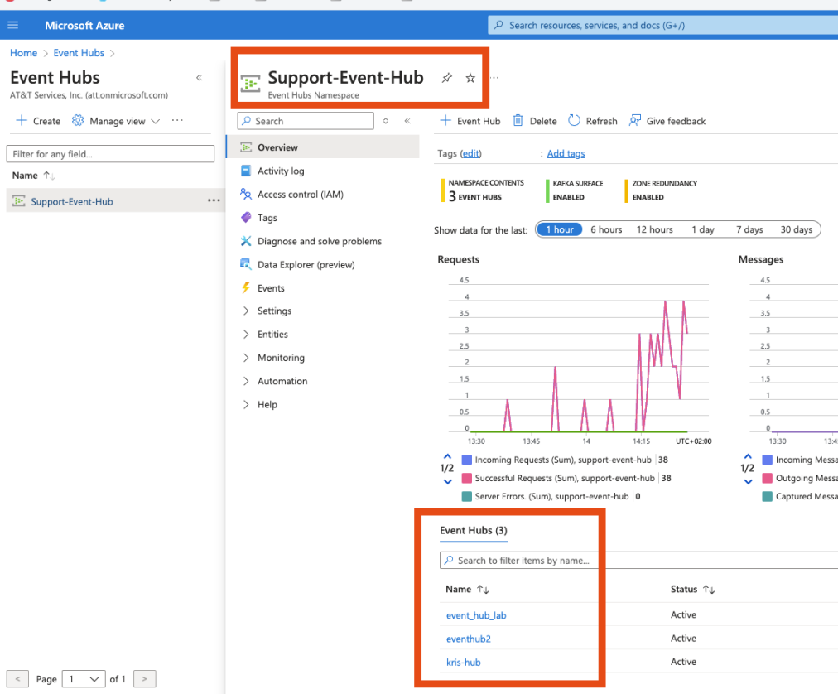The width and height of the screenshot is (838, 694).
Task: Focus the resource menu Search box
Action: (306, 121)
